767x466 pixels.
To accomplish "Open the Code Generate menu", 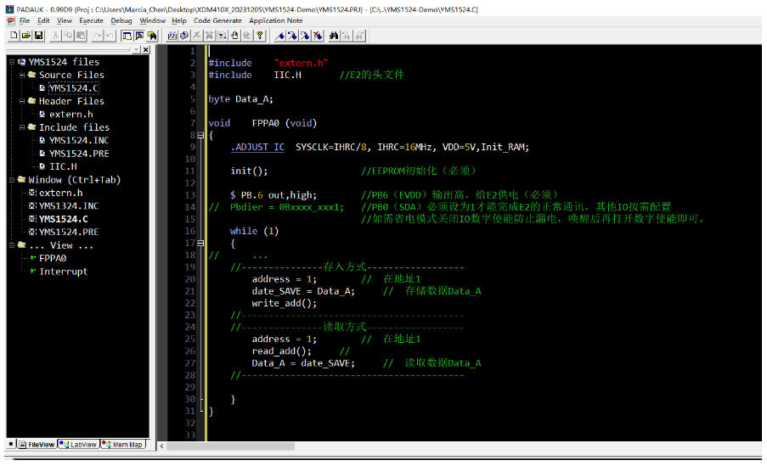I will click(219, 20).
